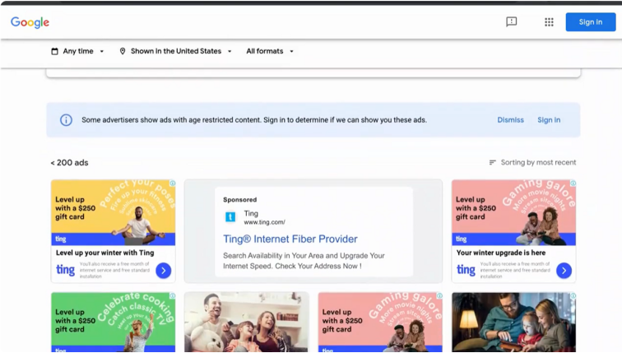Open the family on couch photo ad

click(246, 322)
